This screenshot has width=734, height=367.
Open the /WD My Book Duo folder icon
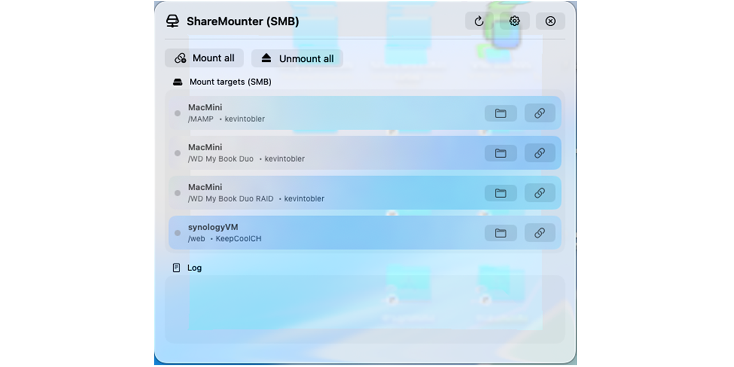[x=500, y=153]
